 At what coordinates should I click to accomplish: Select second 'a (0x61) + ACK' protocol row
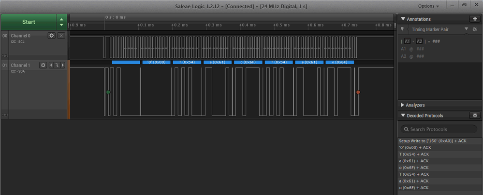click(x=440, y=181)
